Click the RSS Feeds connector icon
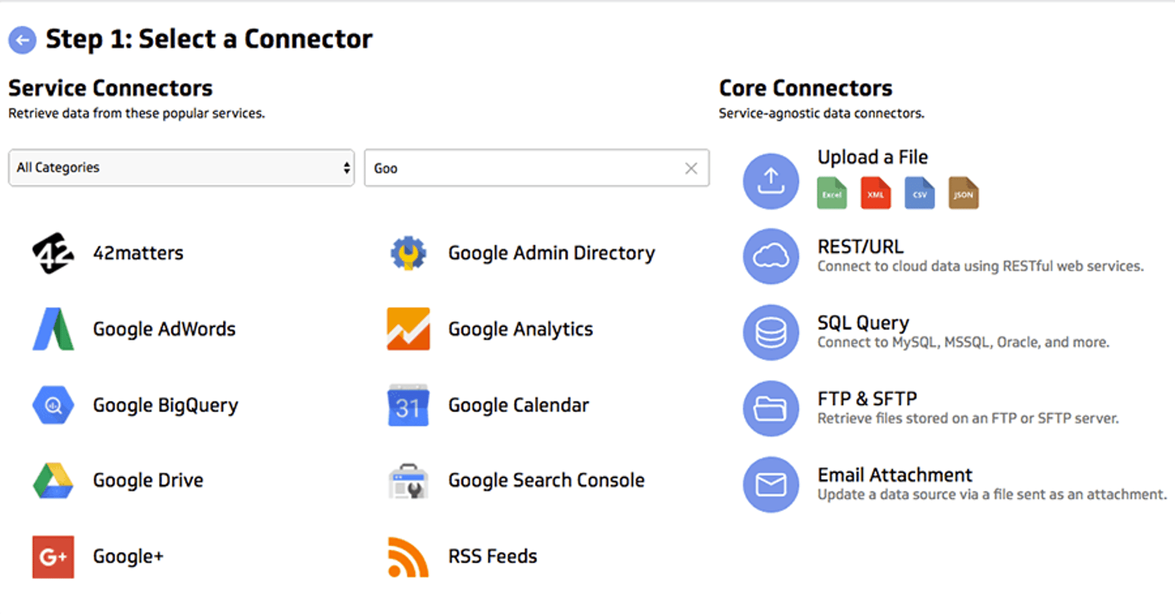Viewport: 1175px width, 615px height. pyautogui.click(x=408, y=557)
